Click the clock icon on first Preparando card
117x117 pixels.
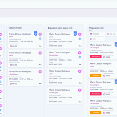click(104, 57)
